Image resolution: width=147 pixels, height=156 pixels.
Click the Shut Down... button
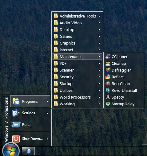[x=30, y=139]
